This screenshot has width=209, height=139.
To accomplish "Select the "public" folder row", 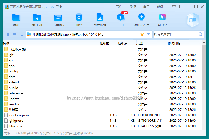I will click(102, 88).
